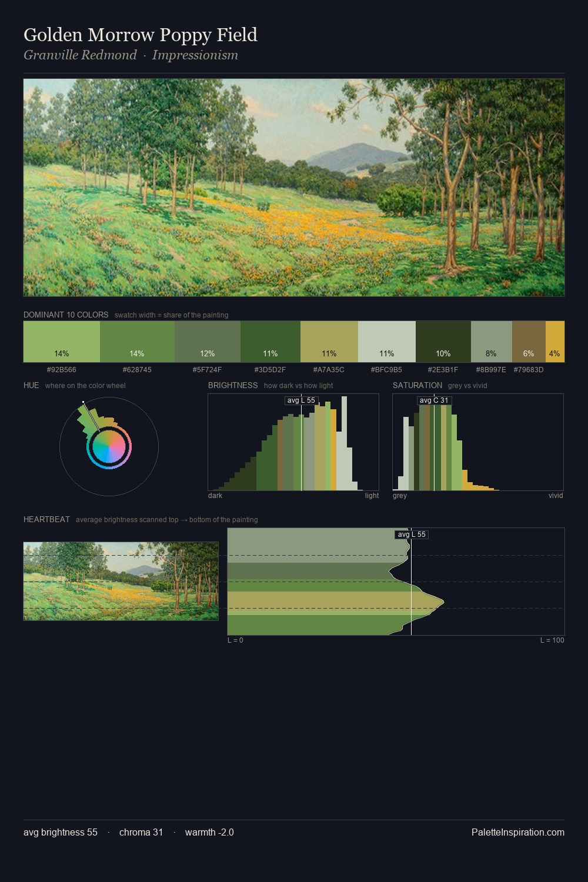Click the artist name 'Granville Redmond'
588x882 pixels.
(x=80, y=55)
